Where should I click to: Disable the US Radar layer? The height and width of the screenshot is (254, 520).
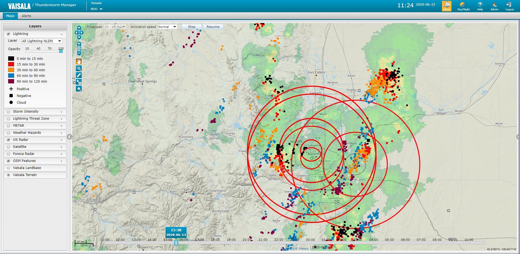pyautogui.click(x=8, y=140)
